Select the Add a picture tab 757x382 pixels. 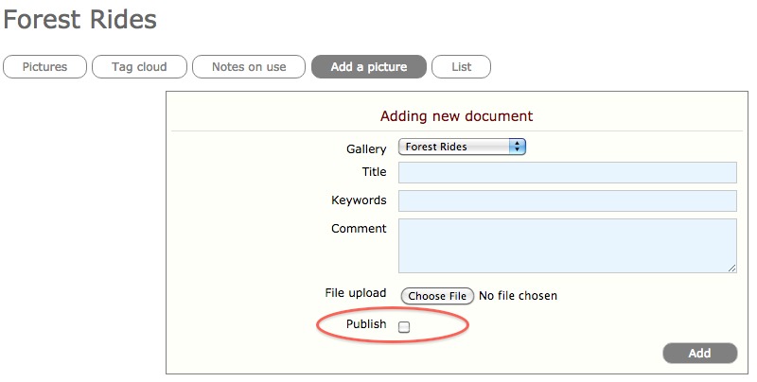point(369,67)
